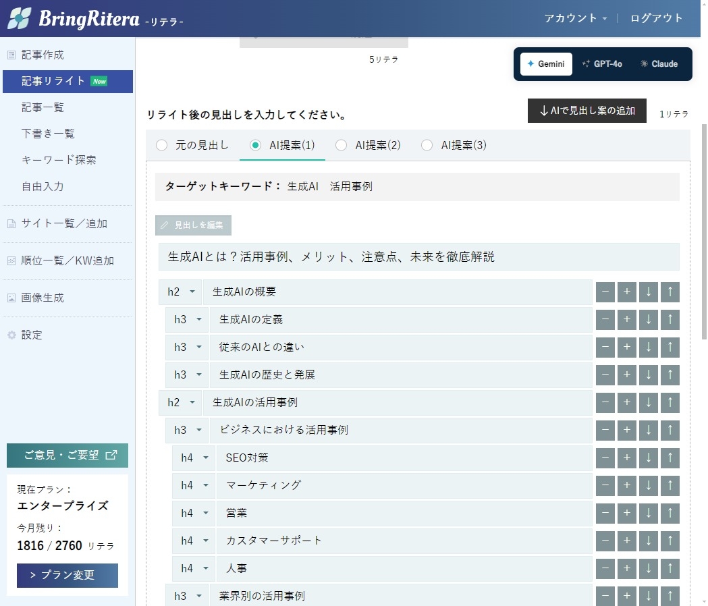Change heading level of 人事 row
Image resolution: width=708 pixels, height=606 pixels.
194,569
